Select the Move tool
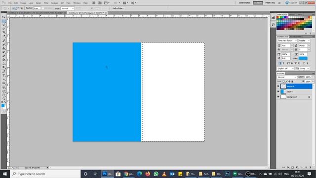 (x=3, y=17)
